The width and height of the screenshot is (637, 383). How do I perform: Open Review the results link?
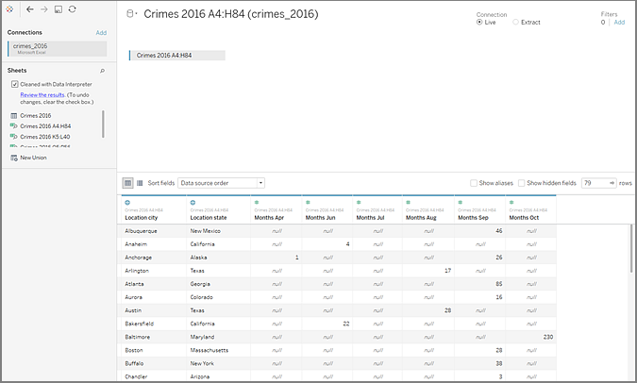[42, 95]
